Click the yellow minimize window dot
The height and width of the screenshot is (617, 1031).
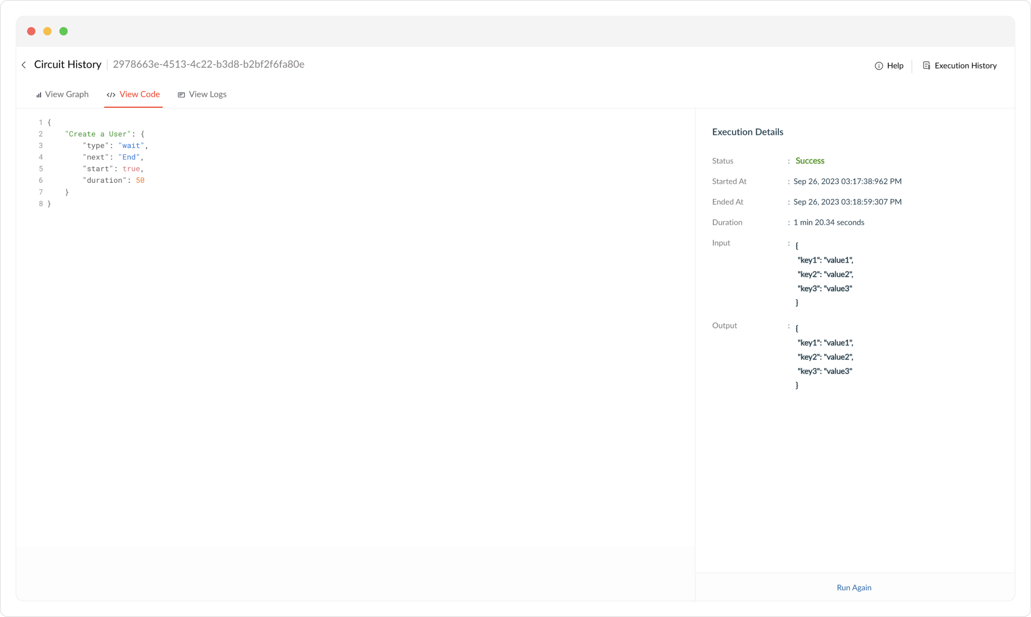coord(47,31)
